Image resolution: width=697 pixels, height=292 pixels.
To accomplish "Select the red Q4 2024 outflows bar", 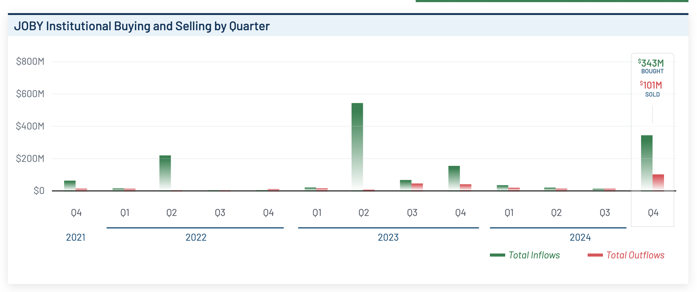I will (x=658, y=183).
